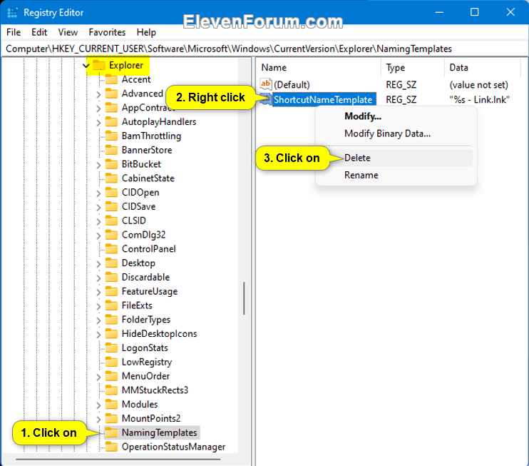Screen dimensions: 529x466
Task: Click the (Default) string value icon
Action: click(266, 84)
